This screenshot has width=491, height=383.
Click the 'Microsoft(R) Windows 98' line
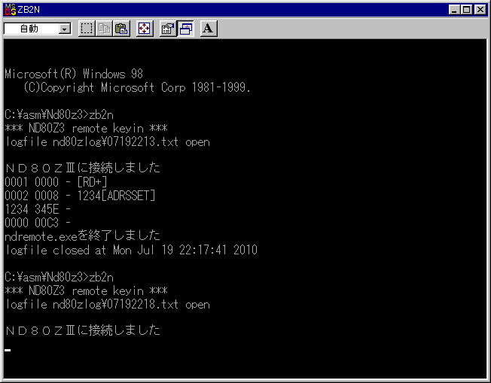(x=74, y=74)
